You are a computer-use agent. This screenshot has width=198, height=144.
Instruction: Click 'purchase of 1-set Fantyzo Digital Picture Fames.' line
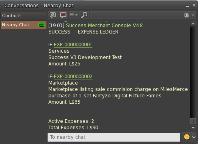point(106,96)
